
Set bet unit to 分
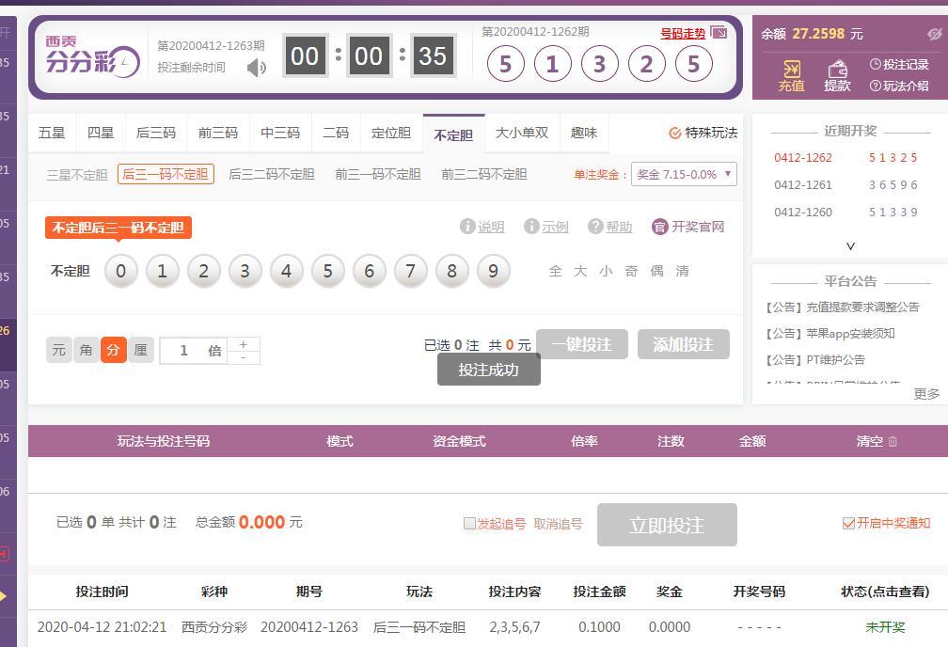pos(113,350)
